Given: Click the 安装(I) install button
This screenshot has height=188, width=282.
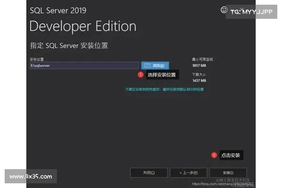Looking at the screenshot, I should click(228, 172).
